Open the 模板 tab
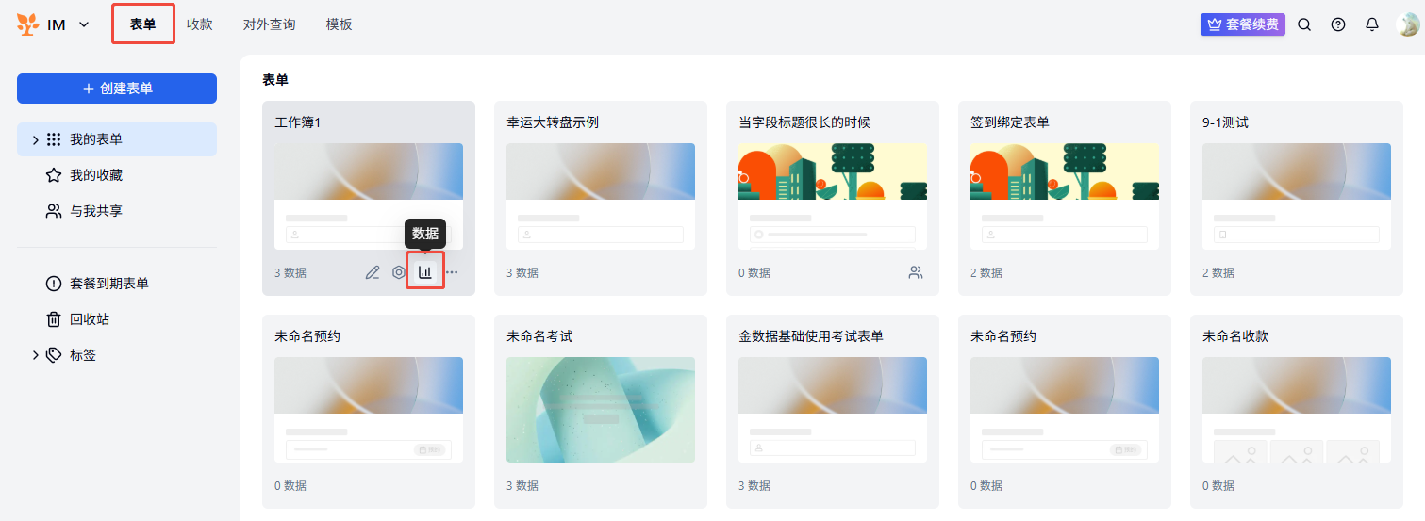 click(339, 24)
